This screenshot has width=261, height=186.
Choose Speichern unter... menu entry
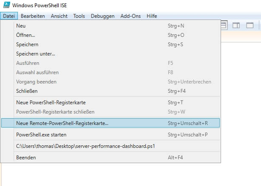(111, 54)
